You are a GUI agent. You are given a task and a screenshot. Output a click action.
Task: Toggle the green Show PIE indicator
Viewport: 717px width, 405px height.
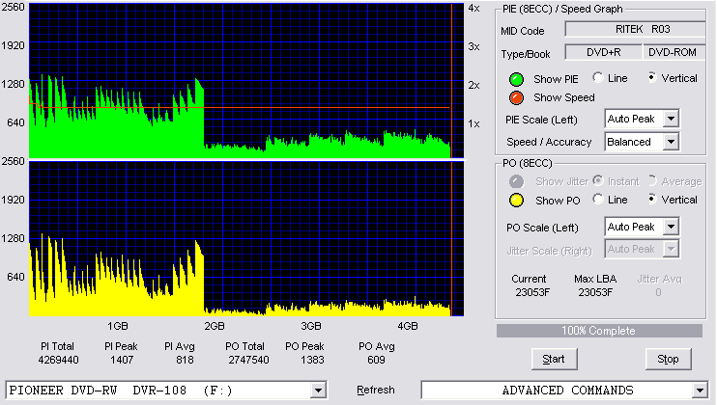click(x=516, y=79)
